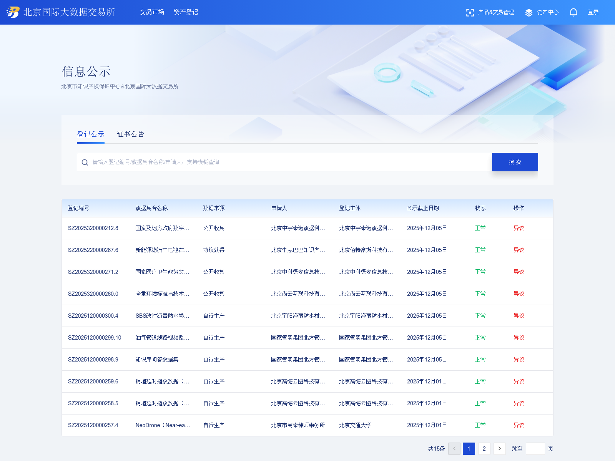This screenshot has width=615, height=461.
Task: Click the 协议获得 data source cell
Action: (214, 250)
